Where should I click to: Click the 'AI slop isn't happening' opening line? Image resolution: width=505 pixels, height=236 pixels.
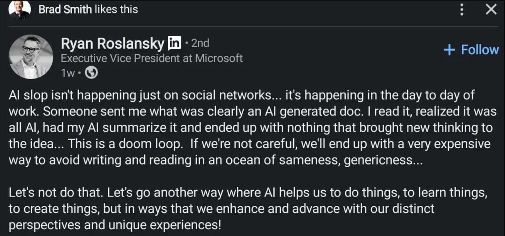coord(241,95)
